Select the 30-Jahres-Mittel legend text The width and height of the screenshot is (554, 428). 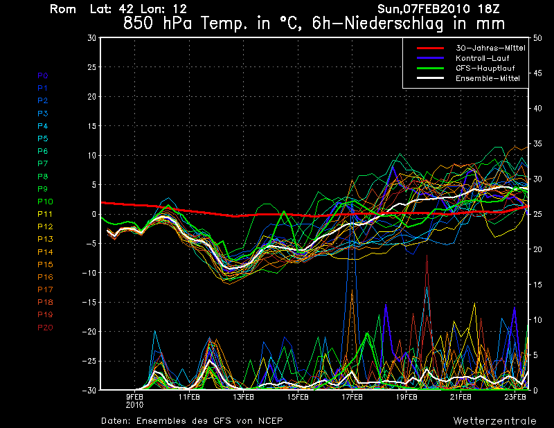pyautogui.click(x=490, y=48)
